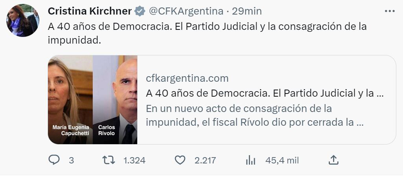Follow the cfkargentina.com domain link
The width and height of the screenshot is (403, 176).
pos(187,78)
